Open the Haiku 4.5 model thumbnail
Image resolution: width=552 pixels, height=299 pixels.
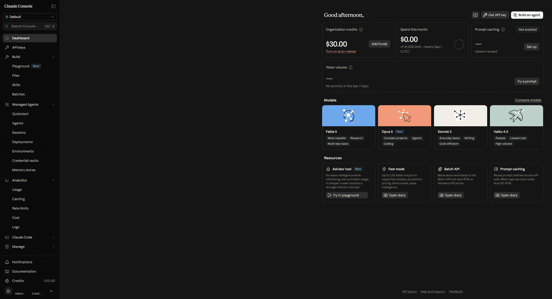point(516,116)
